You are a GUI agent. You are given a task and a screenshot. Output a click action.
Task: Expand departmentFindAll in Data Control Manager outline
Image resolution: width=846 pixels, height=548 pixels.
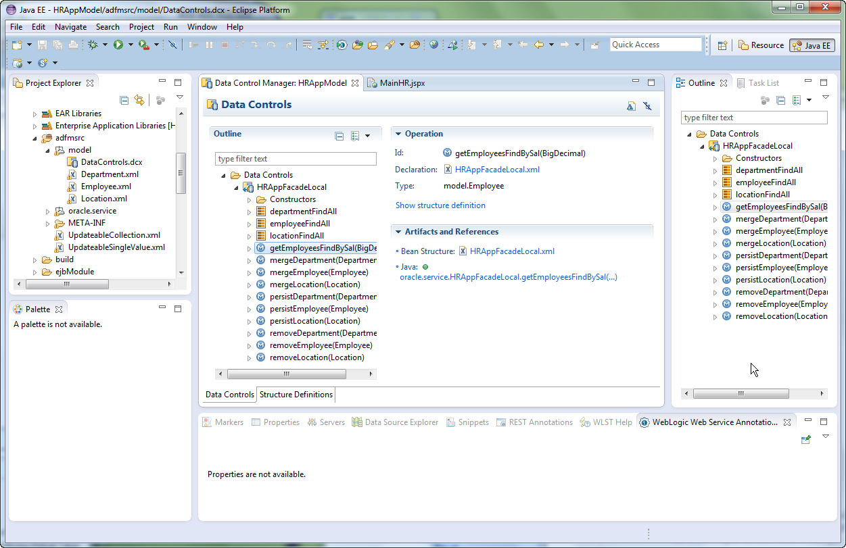250,211
